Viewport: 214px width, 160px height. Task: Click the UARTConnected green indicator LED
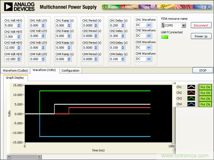(164, 37)
